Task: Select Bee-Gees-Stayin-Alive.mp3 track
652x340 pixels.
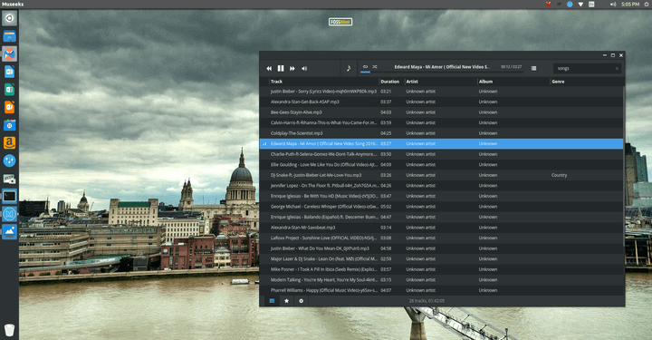Action: click(x=441, y=112)
